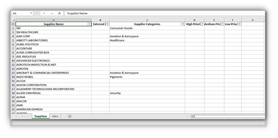Viewport: 278px width, 138px height.
Task: Select cell AKZO NOBEL
Action: coord(53,77)
